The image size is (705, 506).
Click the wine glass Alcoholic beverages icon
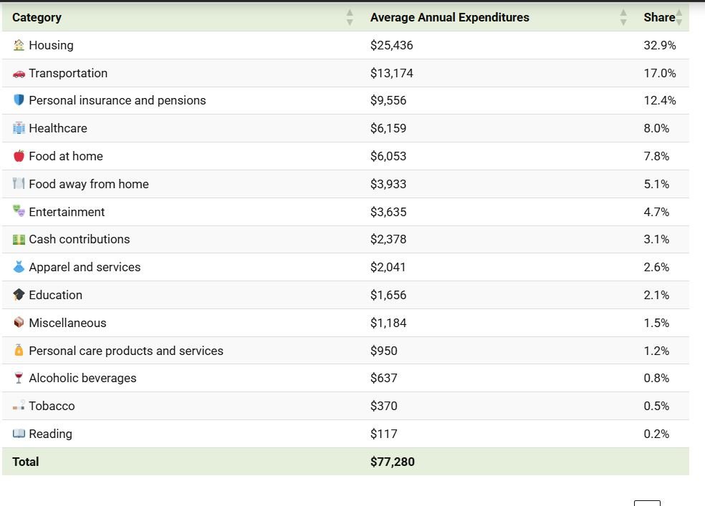[x=19, y=378]
